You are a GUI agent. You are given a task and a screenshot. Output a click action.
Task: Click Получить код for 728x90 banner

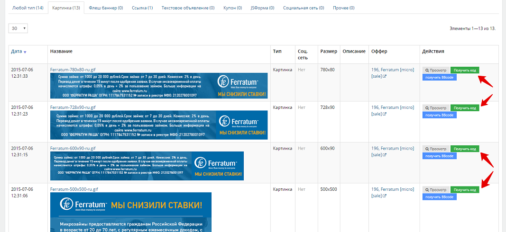pyautogui.click(x=465, y=108)
